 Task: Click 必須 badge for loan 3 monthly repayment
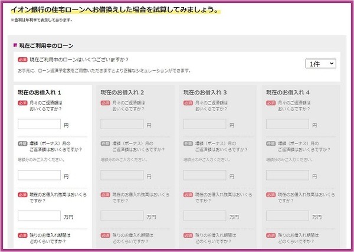[188, 103]
